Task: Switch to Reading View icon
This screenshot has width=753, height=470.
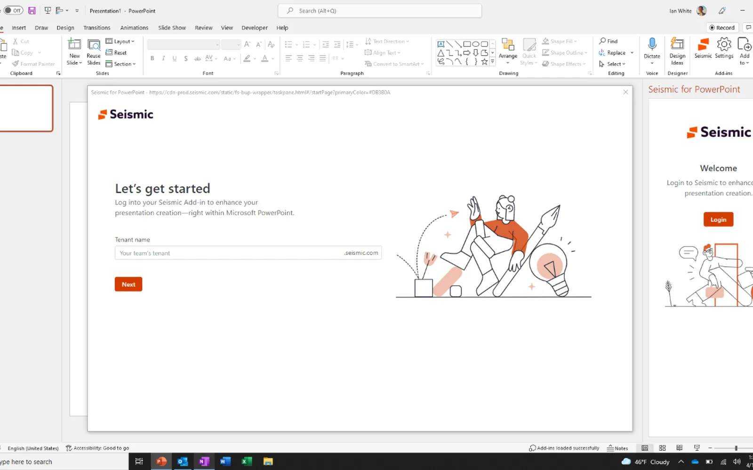Action: click(x=679, y=448)
